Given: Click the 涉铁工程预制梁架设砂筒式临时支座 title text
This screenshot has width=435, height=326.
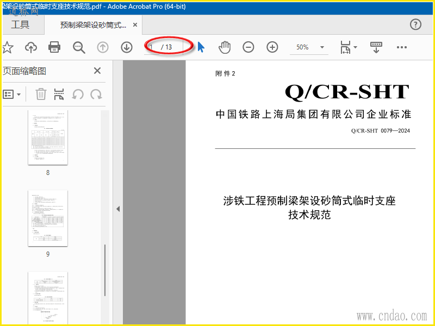Looking at the screenshot, I should pos(309,200).
